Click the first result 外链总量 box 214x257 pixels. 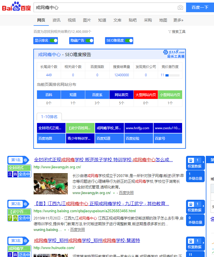[195, 176]
